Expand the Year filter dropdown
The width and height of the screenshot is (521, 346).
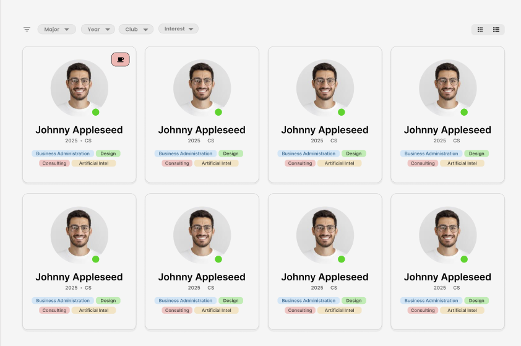(x=98, y=29)
